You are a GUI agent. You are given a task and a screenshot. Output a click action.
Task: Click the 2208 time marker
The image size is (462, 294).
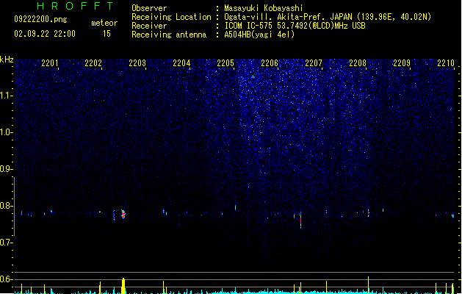click(358, 62)
